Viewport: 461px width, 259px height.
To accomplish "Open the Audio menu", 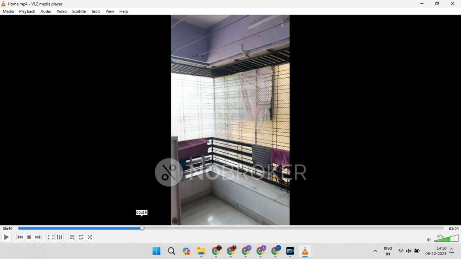I will point(45,11).
